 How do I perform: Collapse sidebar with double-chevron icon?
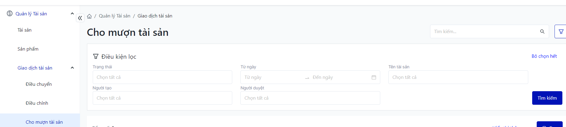click(x=80, y=18)
